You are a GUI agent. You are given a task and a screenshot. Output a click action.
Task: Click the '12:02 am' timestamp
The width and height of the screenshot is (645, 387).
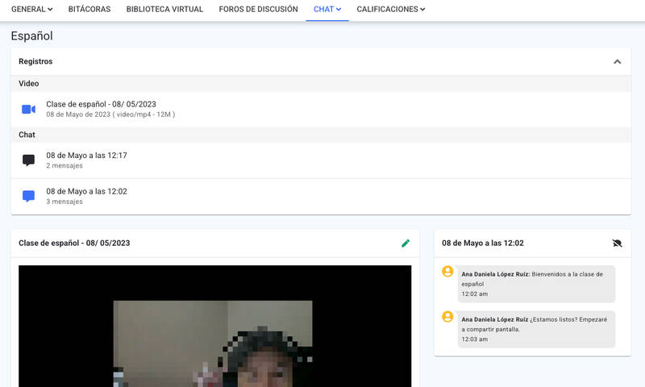475,294
